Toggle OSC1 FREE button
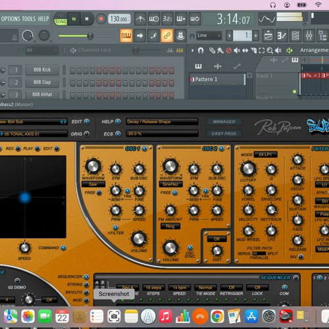This screenshot has width=329, height=329. click(99, 193)
